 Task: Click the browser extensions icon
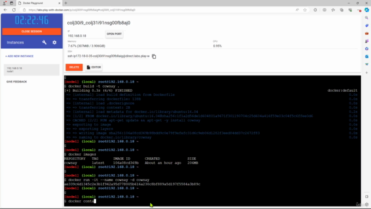pos(315,10)
